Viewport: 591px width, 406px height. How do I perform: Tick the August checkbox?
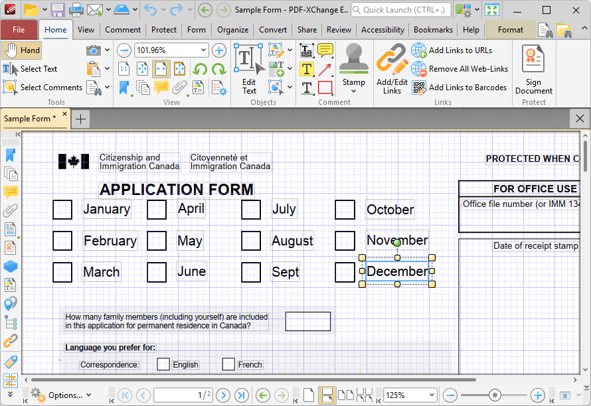pos(251,241)
